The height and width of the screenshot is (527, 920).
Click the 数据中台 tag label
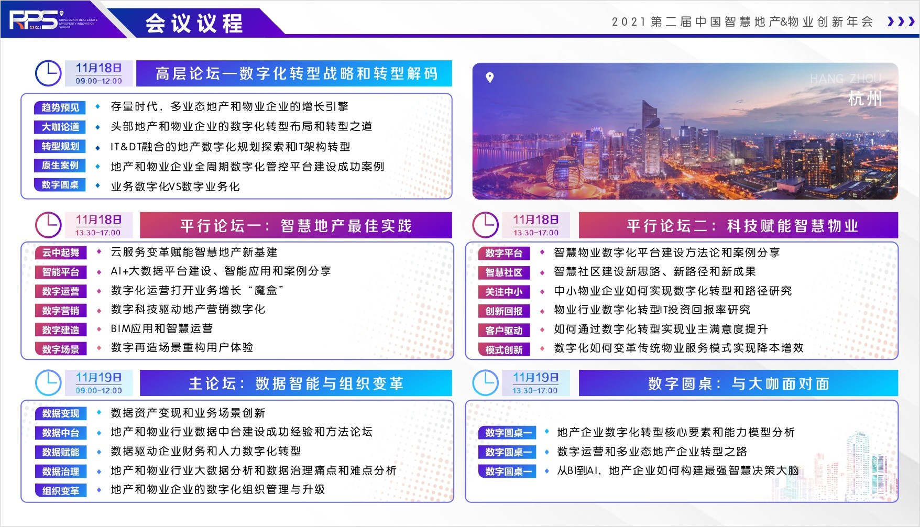click(x=61, y=433)
